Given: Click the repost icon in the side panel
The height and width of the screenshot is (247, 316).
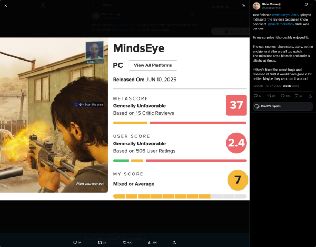Looking at the screenshot, I should coord(269,96).
